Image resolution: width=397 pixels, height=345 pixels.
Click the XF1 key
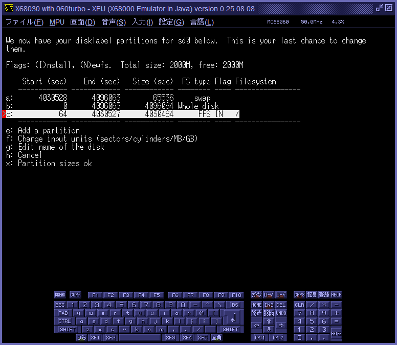tap(95, 337)
